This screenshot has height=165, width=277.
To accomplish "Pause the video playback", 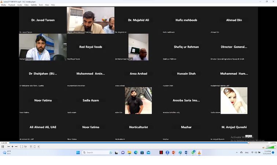I will [x=3, y=147].
